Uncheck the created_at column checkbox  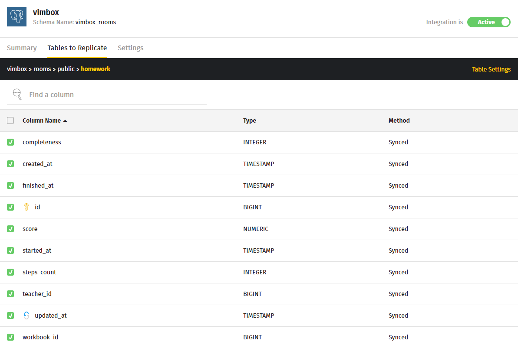10,164
